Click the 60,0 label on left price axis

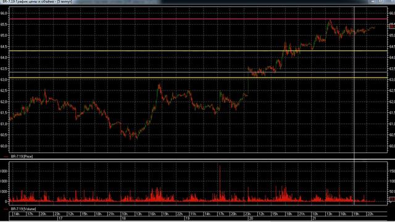click(x=4, y=146)
